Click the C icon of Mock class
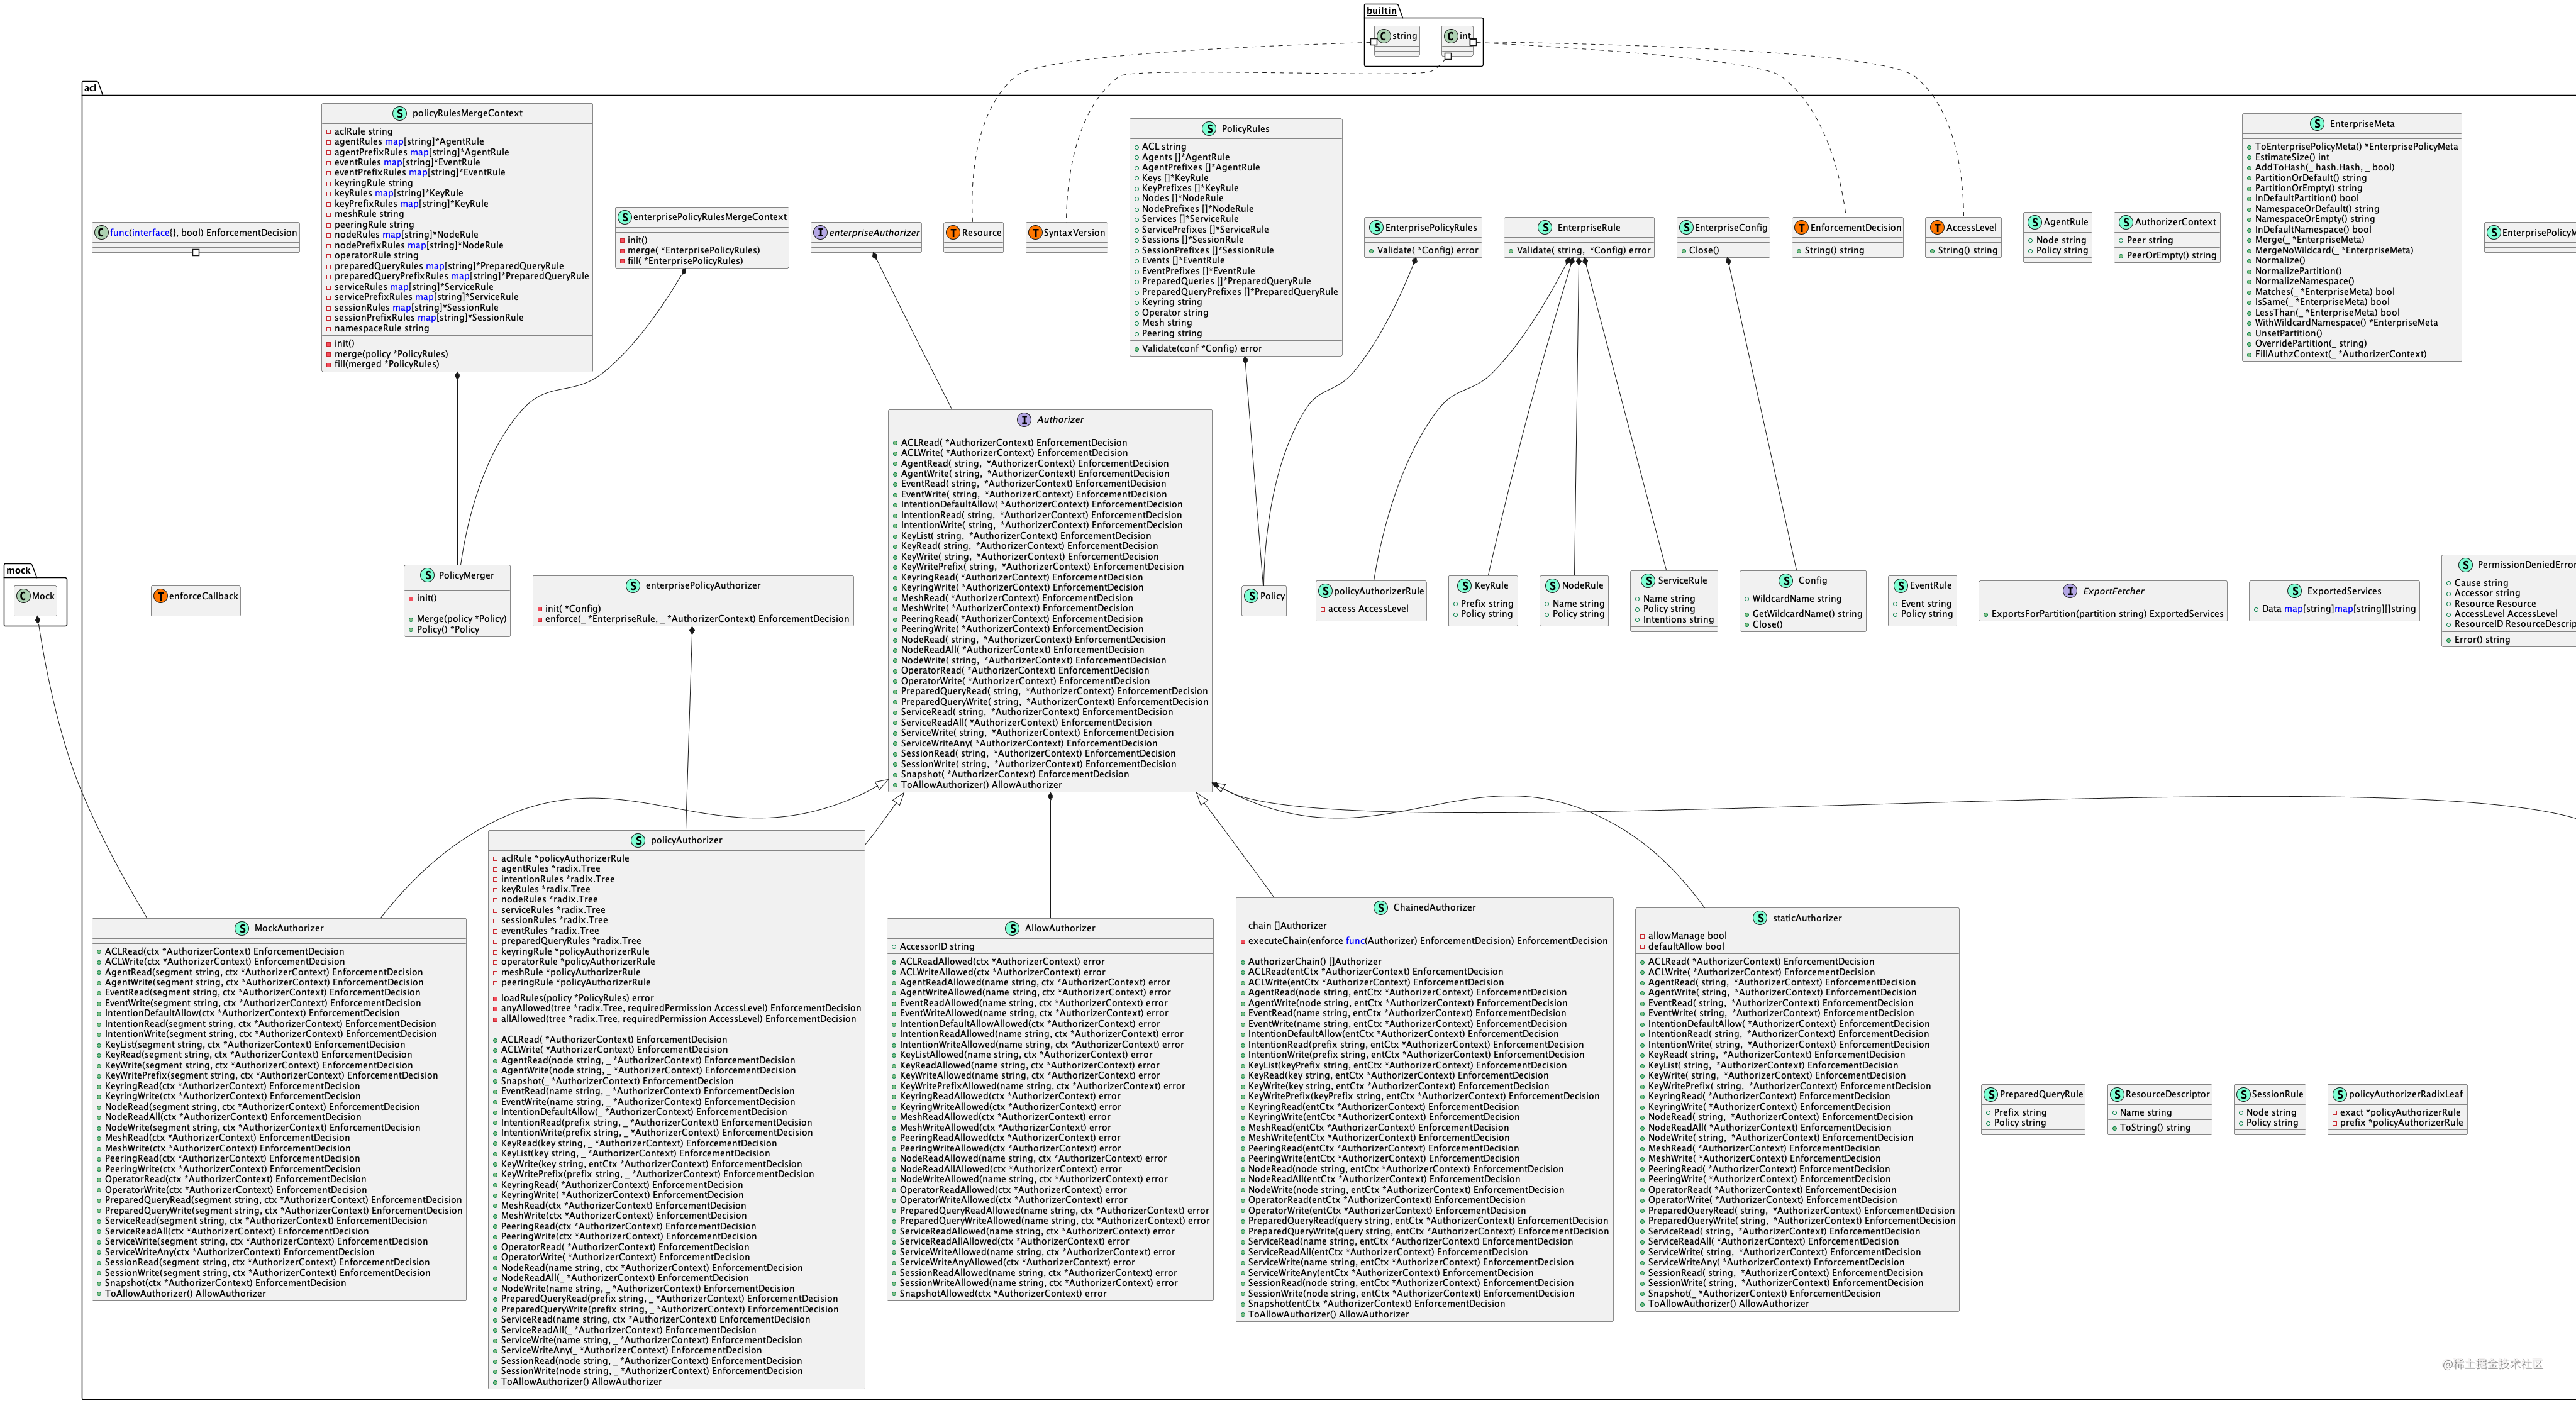 click(x=23, y=596)
